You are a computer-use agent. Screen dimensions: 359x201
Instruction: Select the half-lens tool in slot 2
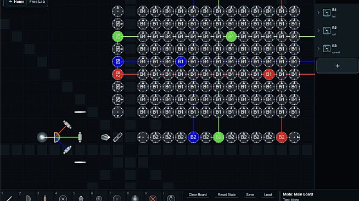(x=28, y=198)
